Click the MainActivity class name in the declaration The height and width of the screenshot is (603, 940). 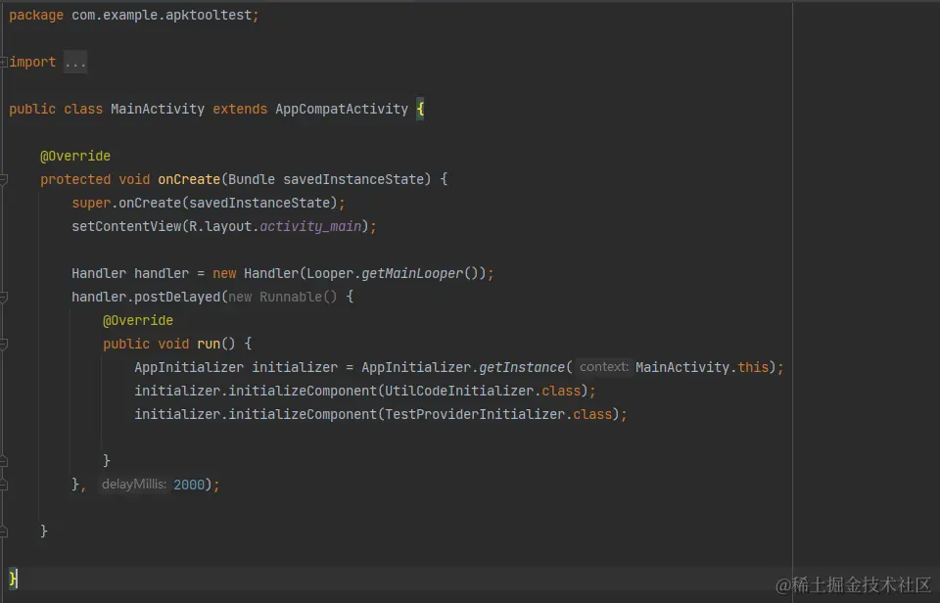(158, 109)
